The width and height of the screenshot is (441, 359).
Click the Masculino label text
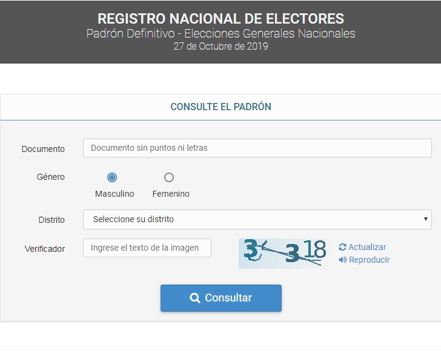[x=114, y=194]
